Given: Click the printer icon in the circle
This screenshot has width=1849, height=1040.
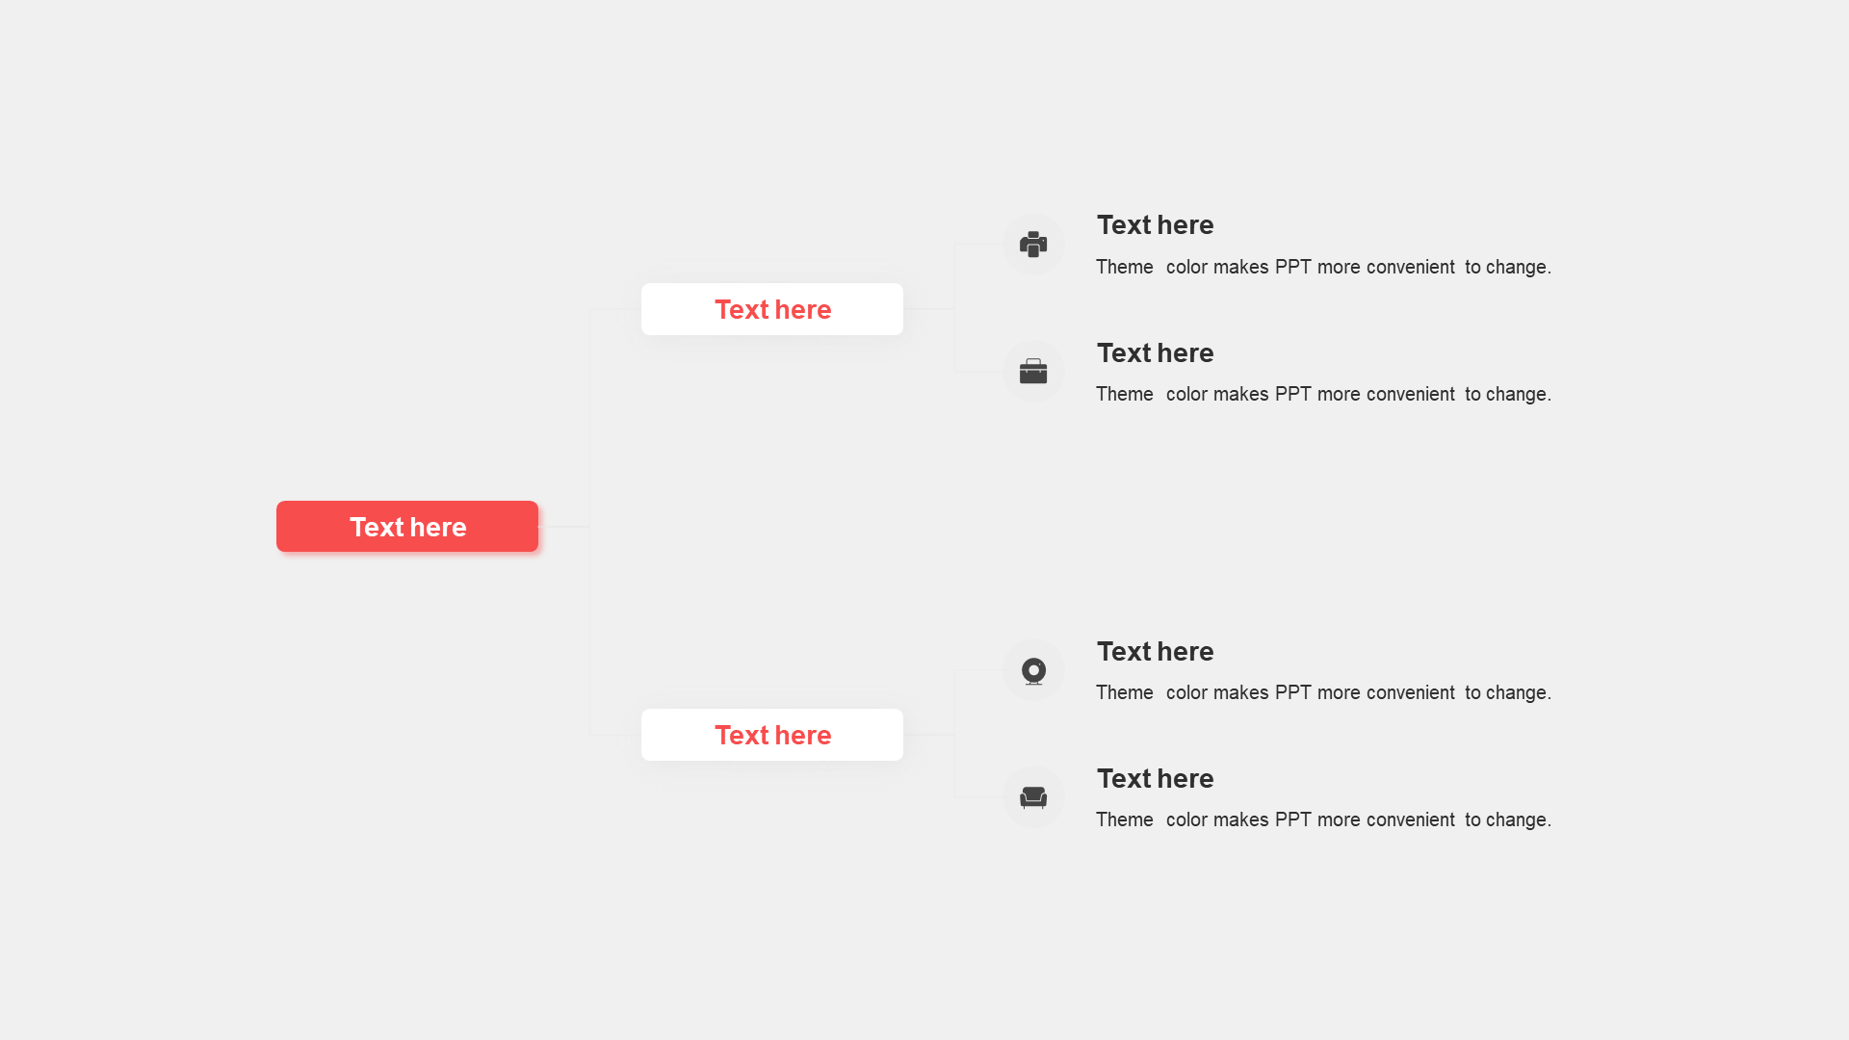Looking at the screenshot, I should [1033, 245].
